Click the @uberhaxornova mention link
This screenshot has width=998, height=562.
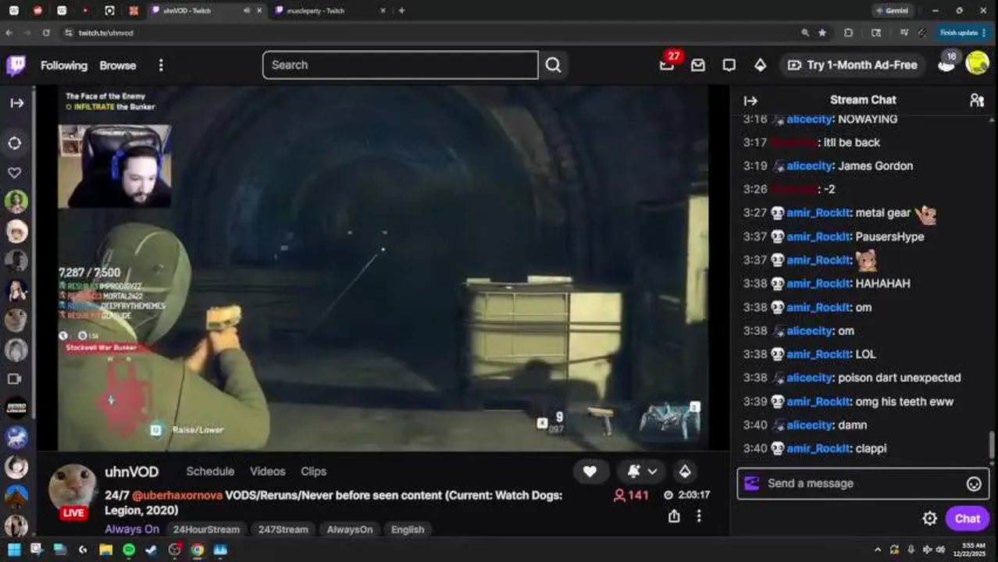point(177,496)
